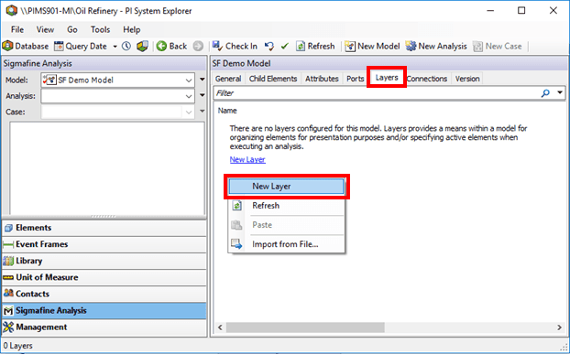The image size is (570, 354).
Task: Click the blue undo checkout icon
Action: point(269,46)
